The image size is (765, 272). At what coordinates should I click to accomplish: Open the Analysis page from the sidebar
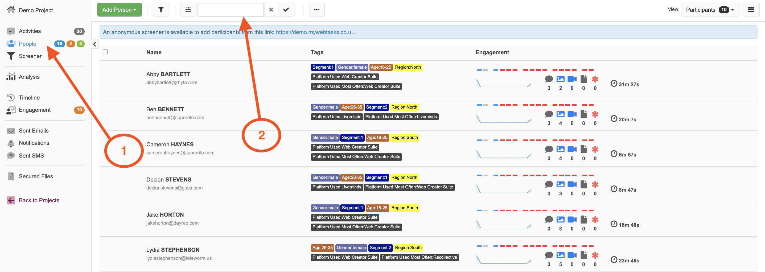(x=29, y=77)
